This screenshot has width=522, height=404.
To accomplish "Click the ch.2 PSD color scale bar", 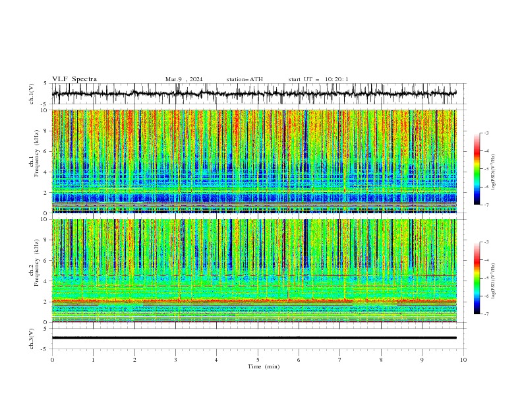I will coord(477,278).
